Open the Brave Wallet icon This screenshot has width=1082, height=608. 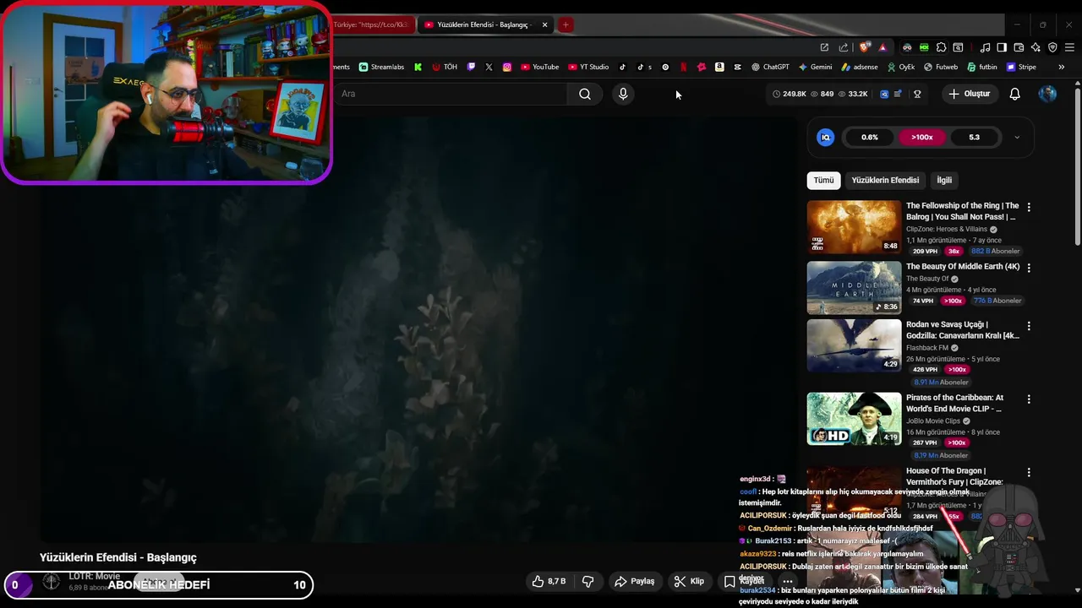coord(1019,47)
